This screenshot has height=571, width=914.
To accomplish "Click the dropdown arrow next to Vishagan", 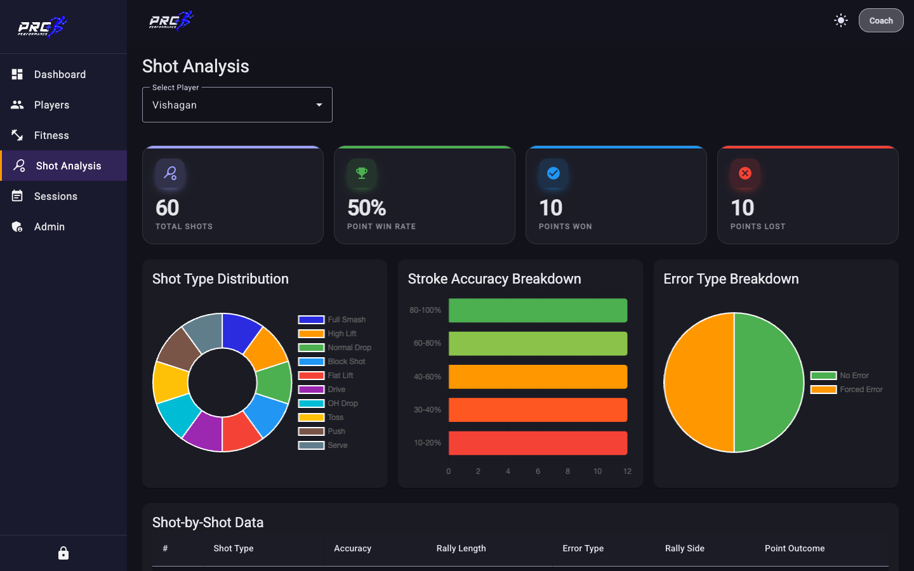I will click(319, 105).
